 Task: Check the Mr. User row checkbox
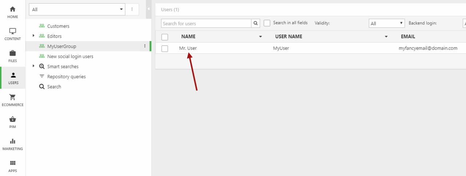coord(165,48)
